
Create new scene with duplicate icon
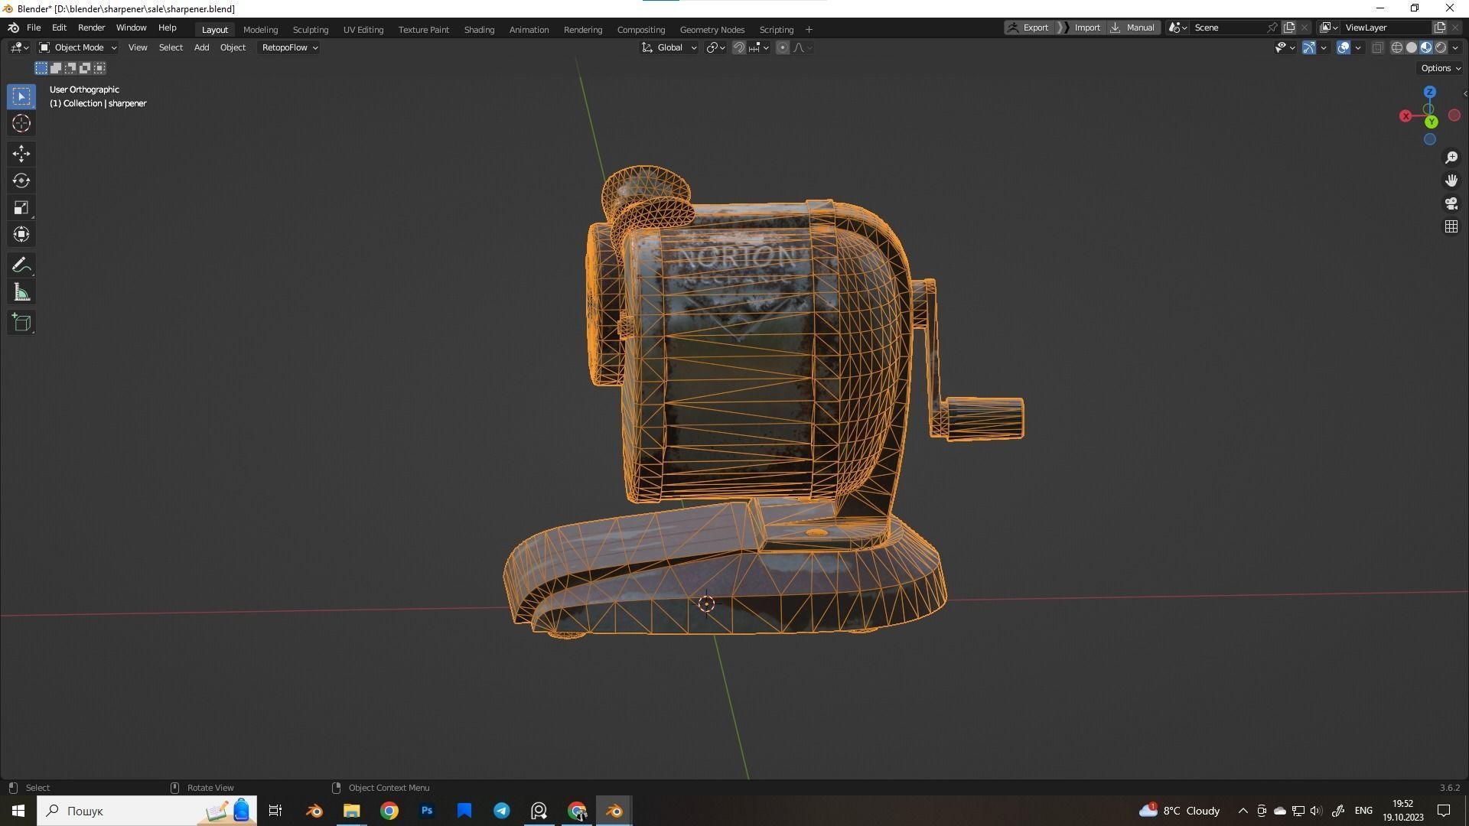[1289, 28]
